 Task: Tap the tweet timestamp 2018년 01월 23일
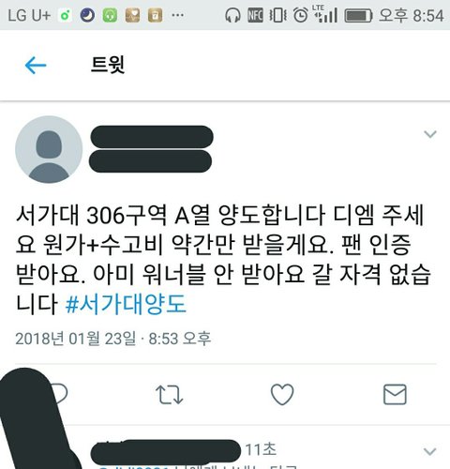coord(76,339)
